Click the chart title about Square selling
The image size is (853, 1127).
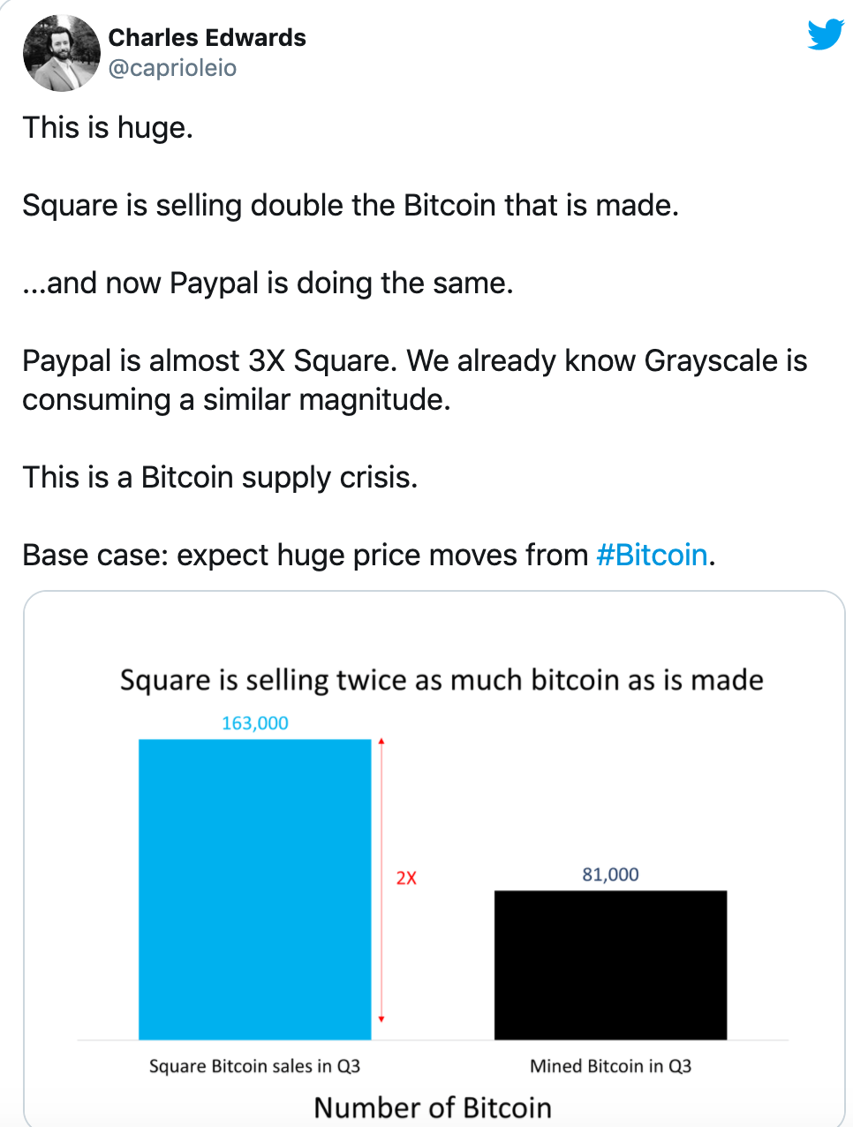442,681
